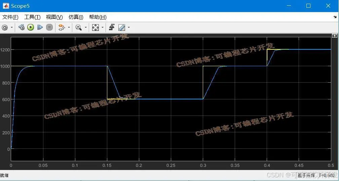
Task: Expand the Zoom tool dropdown arrow
Action: [86, 28]
